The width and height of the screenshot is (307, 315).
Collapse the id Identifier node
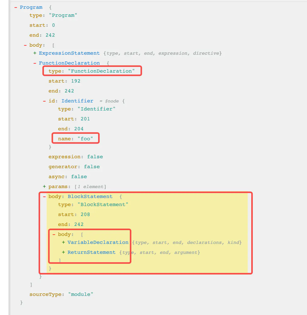44,101
